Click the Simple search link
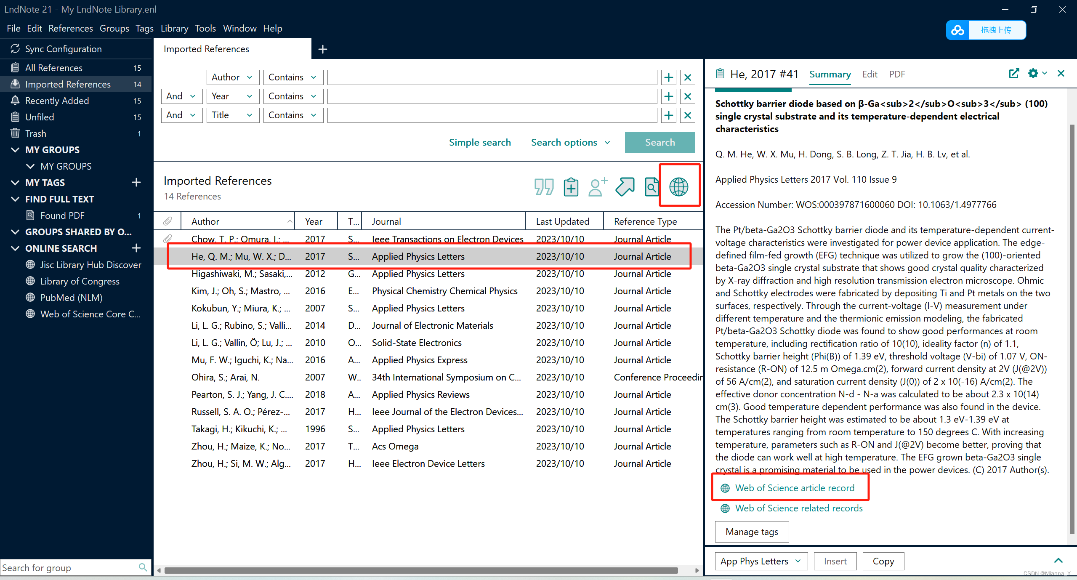 tap(479, 142)
